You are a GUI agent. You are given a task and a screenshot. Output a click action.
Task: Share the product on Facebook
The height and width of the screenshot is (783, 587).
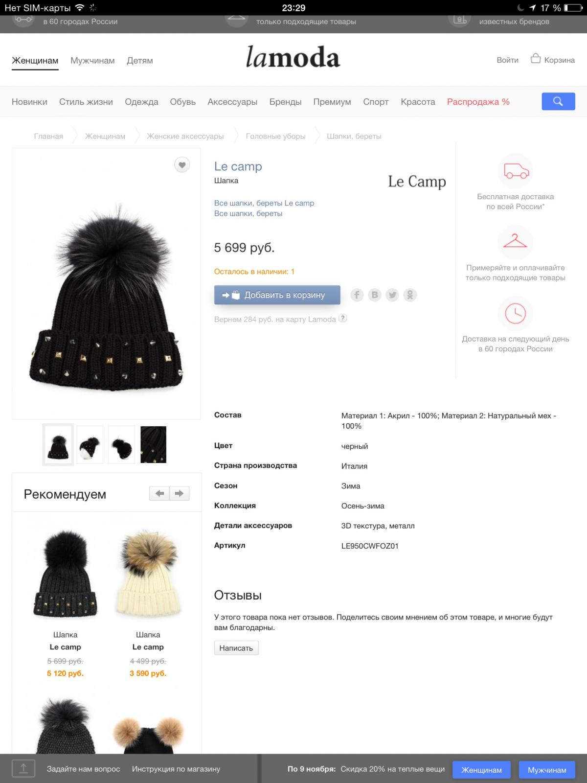(357, 295)
